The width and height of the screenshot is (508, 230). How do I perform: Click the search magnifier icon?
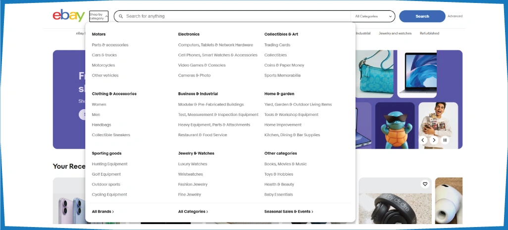121,16
